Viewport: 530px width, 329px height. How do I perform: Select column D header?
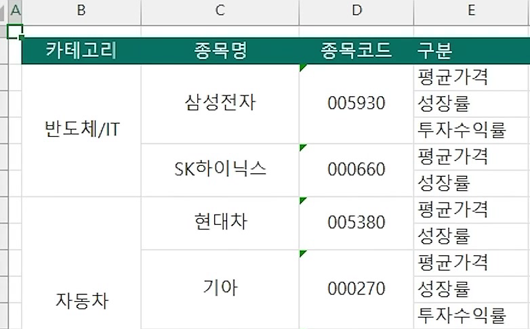point(356,12)
